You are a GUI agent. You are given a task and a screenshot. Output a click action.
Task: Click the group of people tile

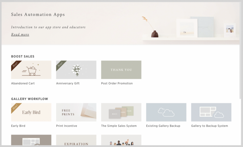pos(121,141)
